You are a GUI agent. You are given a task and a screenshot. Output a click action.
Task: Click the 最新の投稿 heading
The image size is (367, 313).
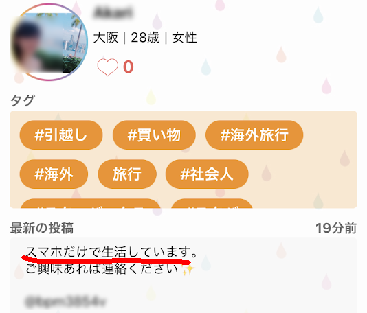tap(42, 228)
